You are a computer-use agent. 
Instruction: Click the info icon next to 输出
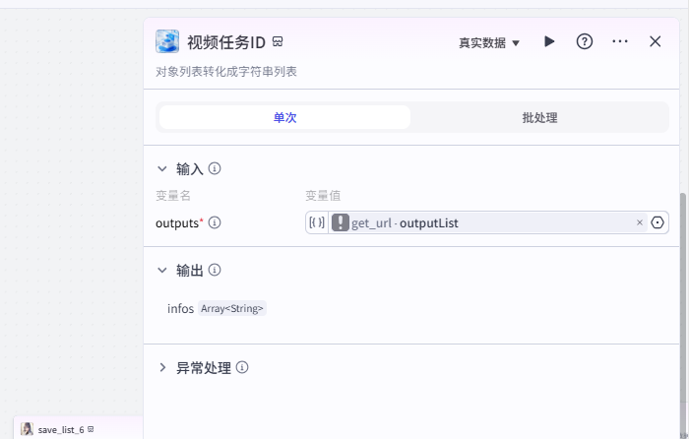215,270
